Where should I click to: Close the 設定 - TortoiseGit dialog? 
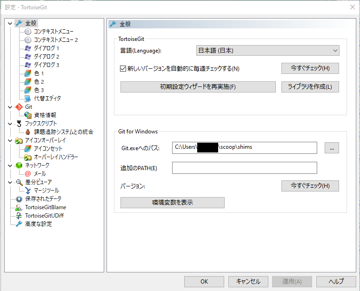(x=353, y=7)
